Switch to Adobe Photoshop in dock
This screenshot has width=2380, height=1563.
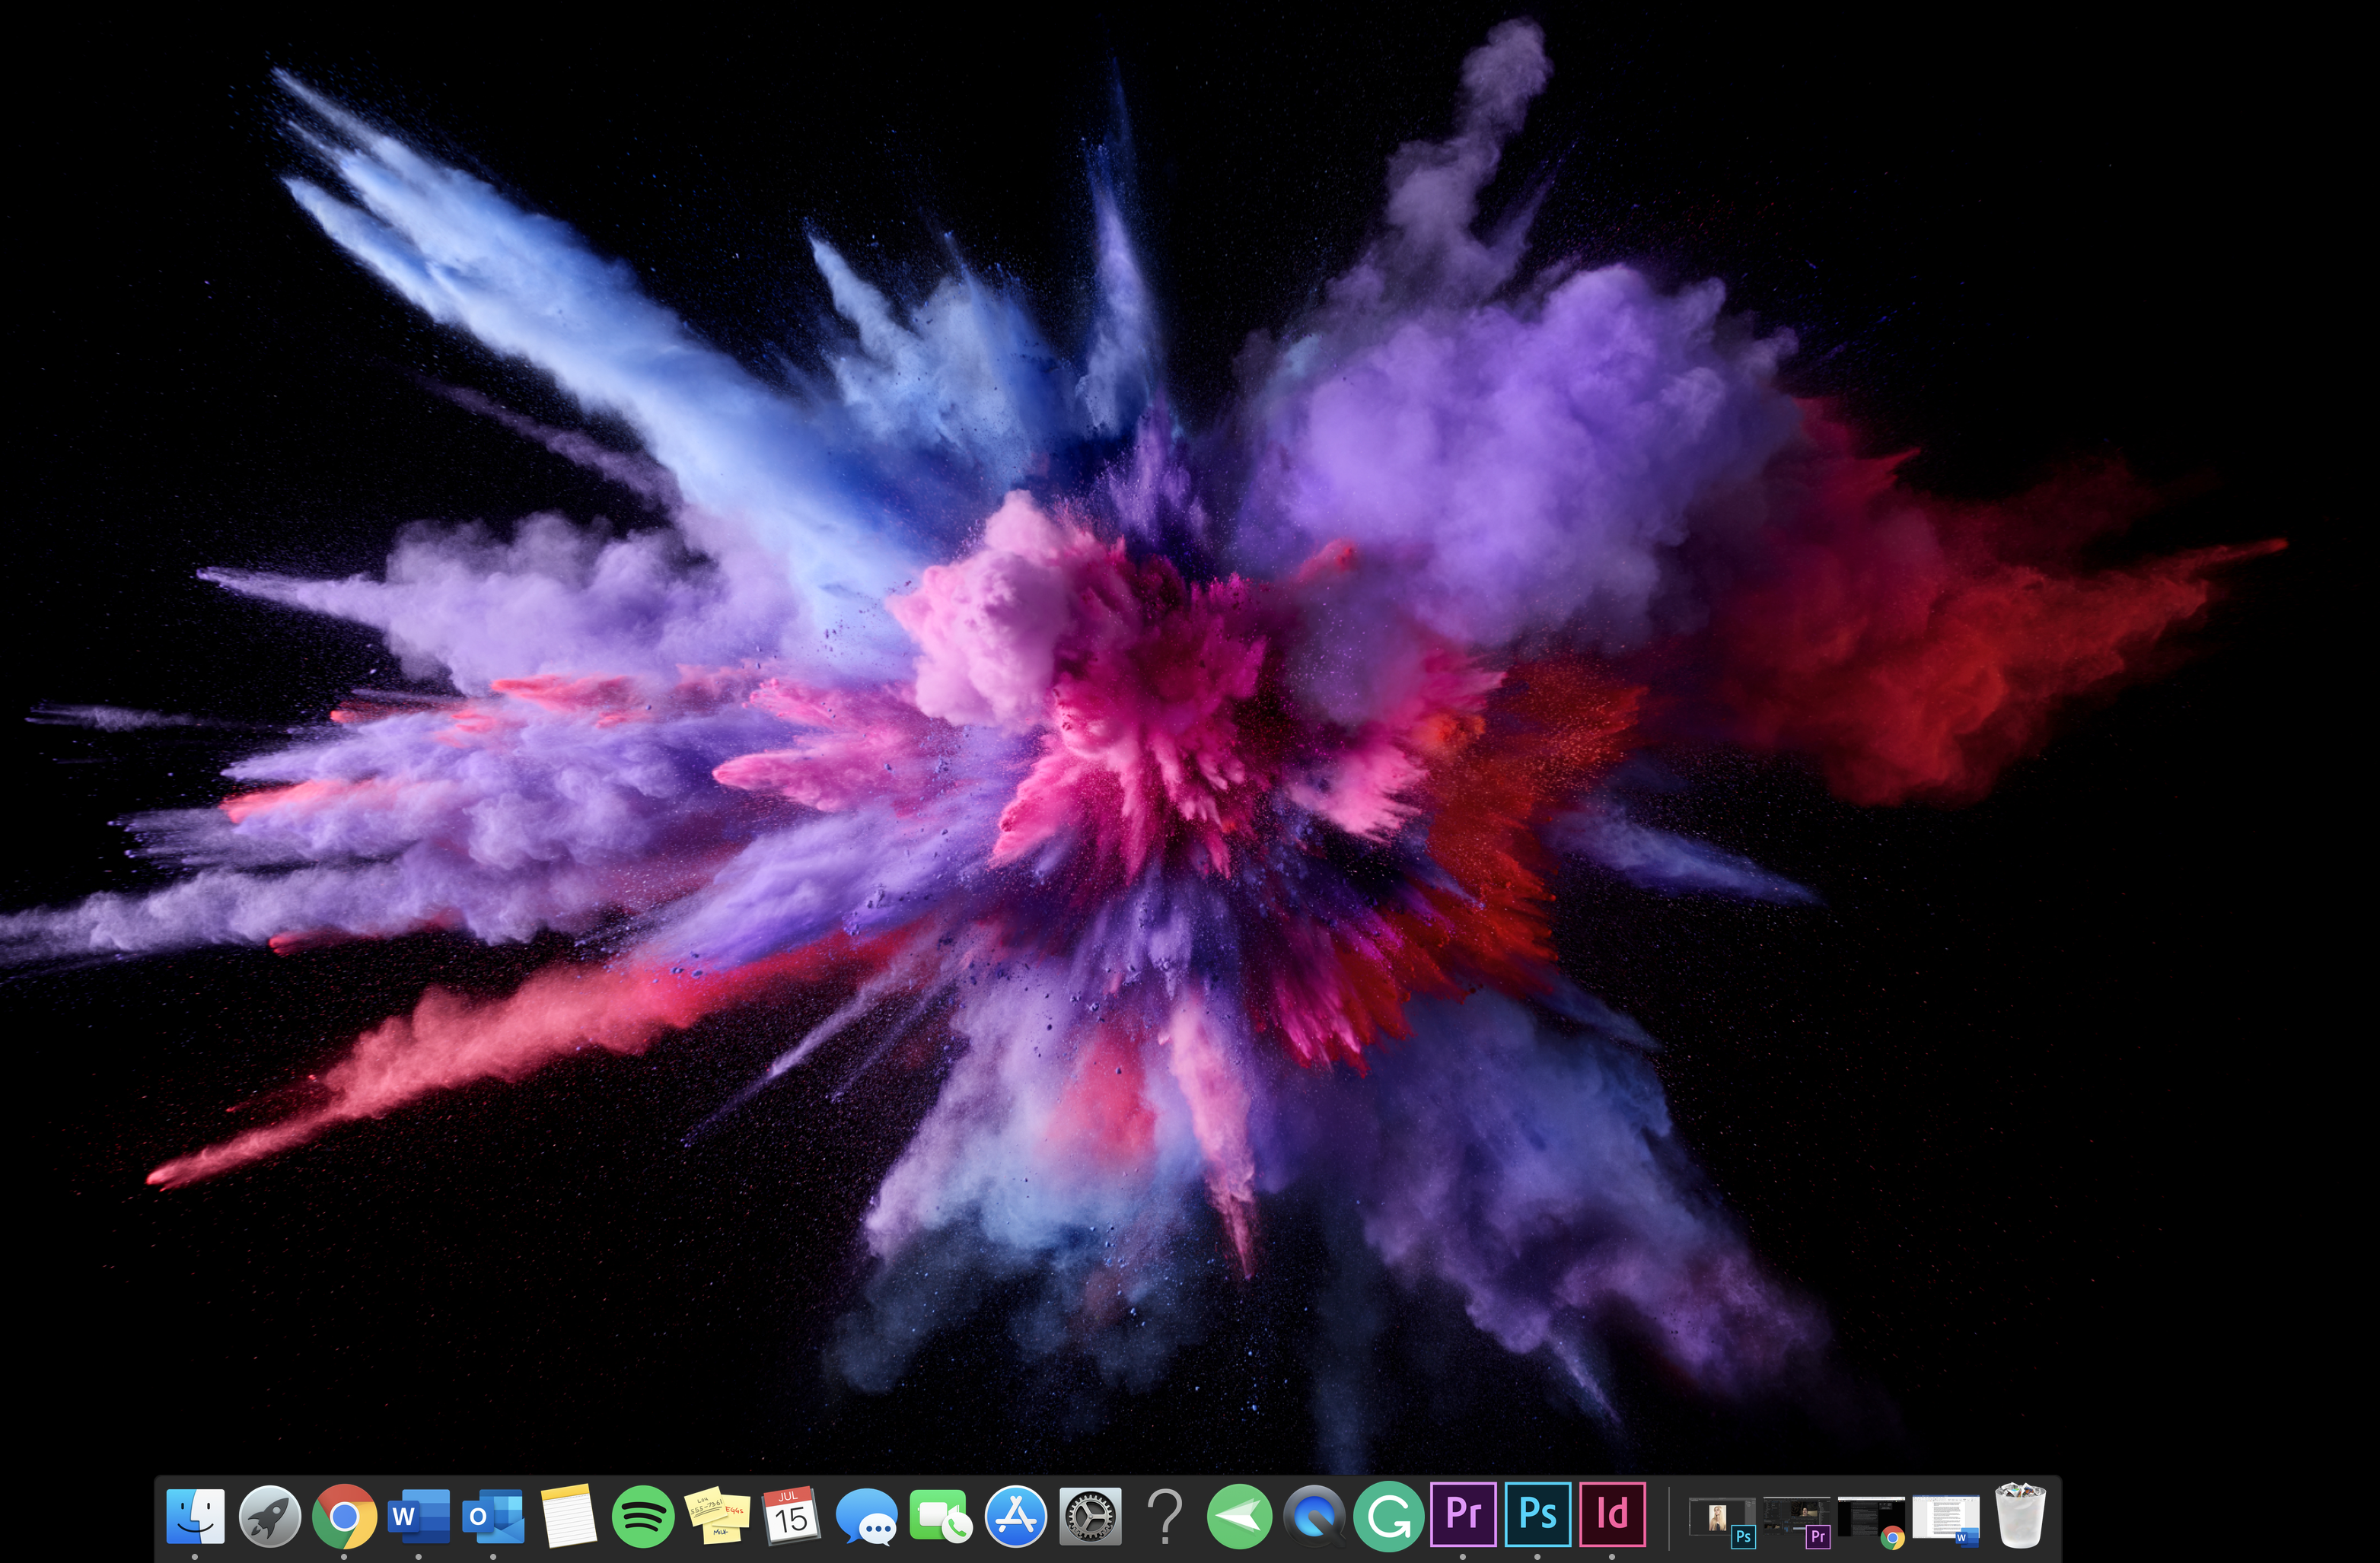point(1537,1514)
